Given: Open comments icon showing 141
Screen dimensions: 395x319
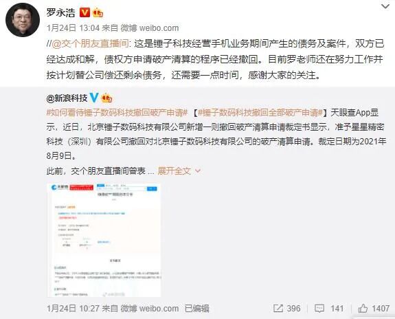Looking at the screenshot, I should pyautogui.click(x=319, y=309).
